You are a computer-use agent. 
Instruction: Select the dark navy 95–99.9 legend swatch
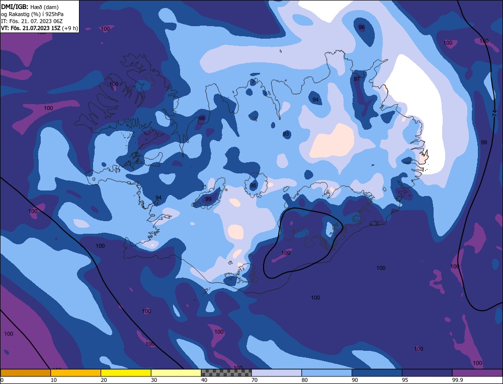click(427, 373)
